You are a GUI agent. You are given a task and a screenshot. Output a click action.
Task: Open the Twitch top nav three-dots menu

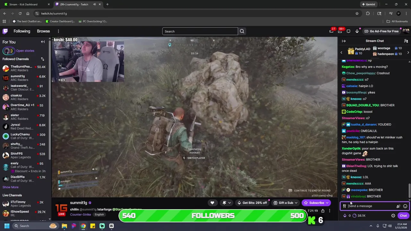click(58, 31)
